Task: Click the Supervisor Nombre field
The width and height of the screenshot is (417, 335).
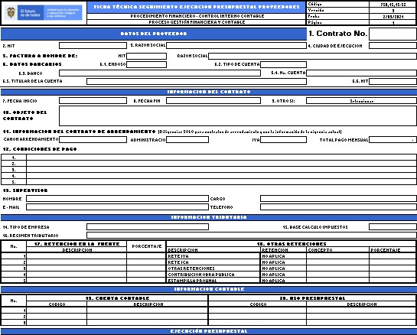Action: click(117, 199)
